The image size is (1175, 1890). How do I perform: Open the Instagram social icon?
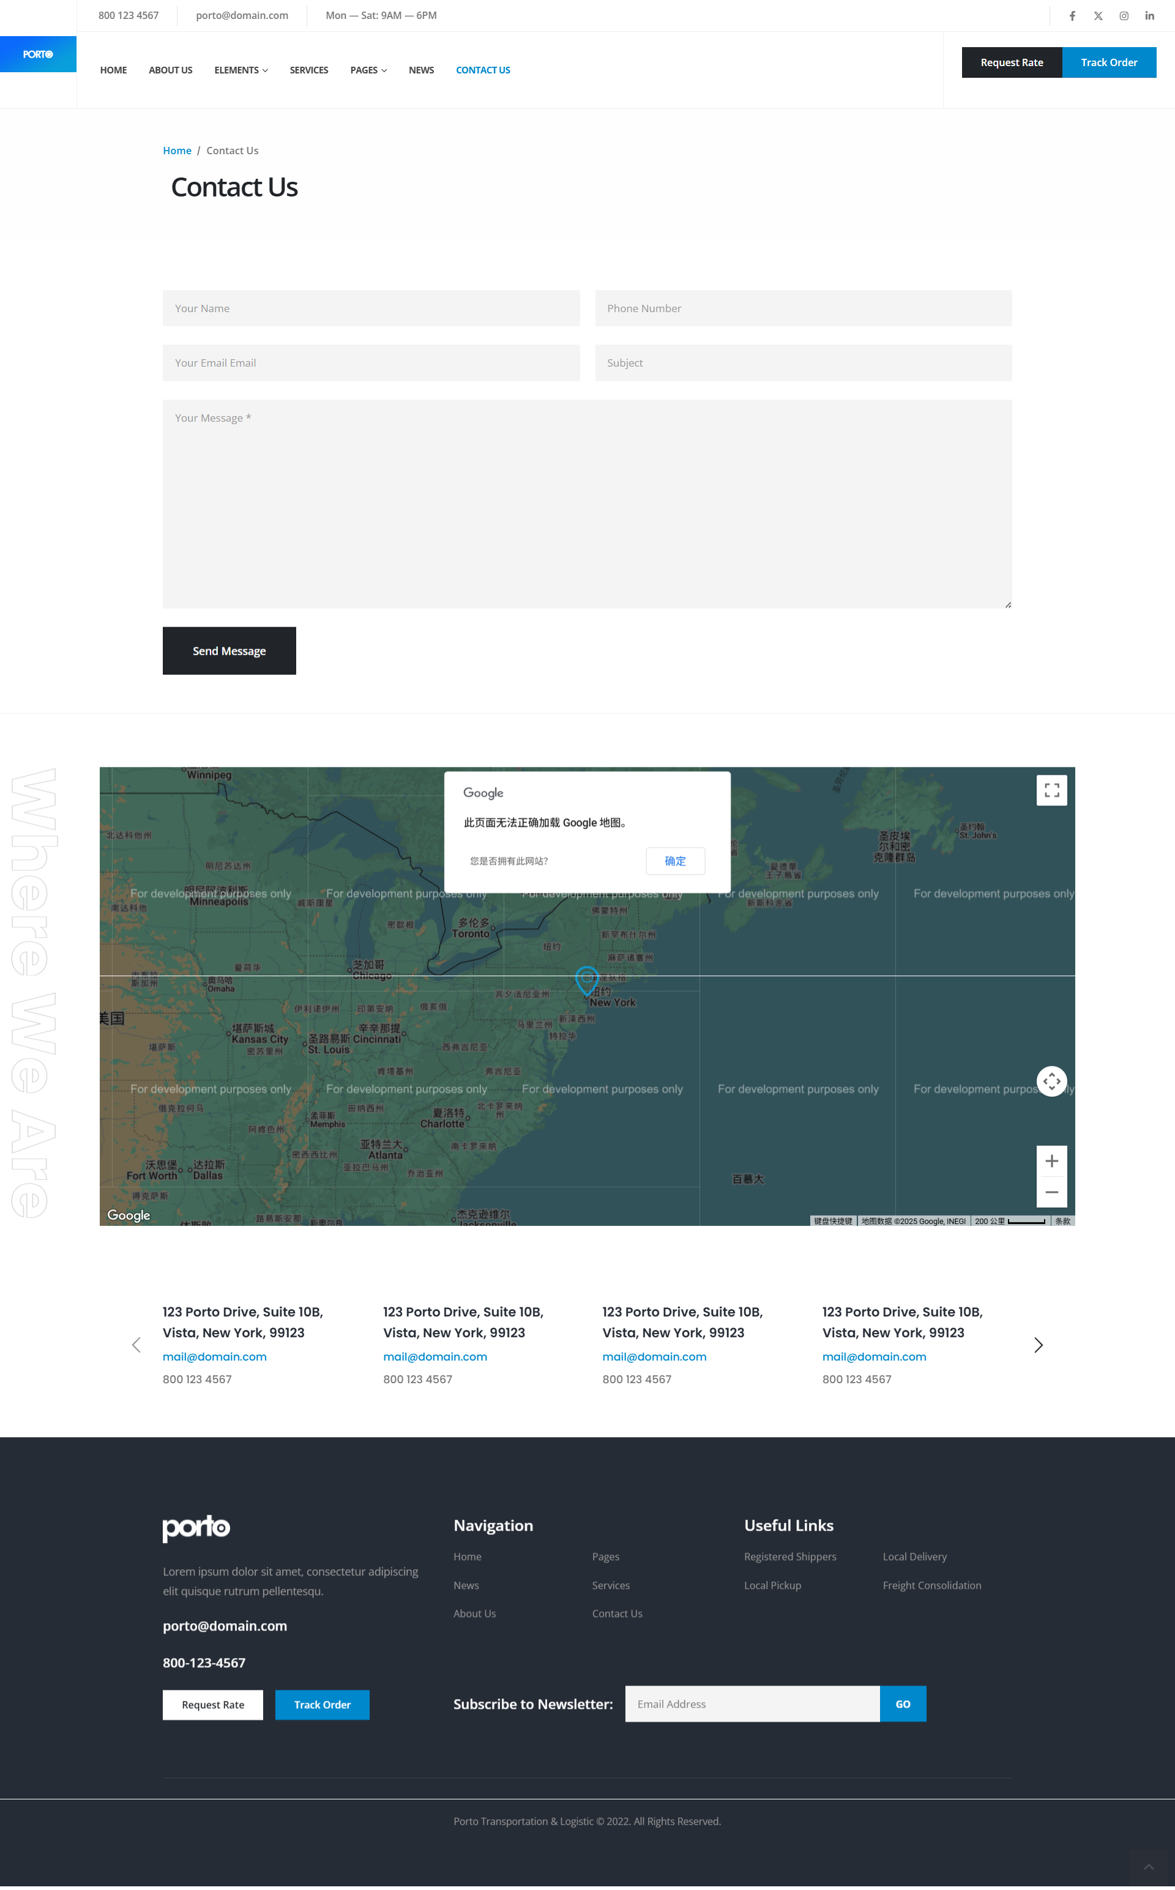tap(1123, 15)
